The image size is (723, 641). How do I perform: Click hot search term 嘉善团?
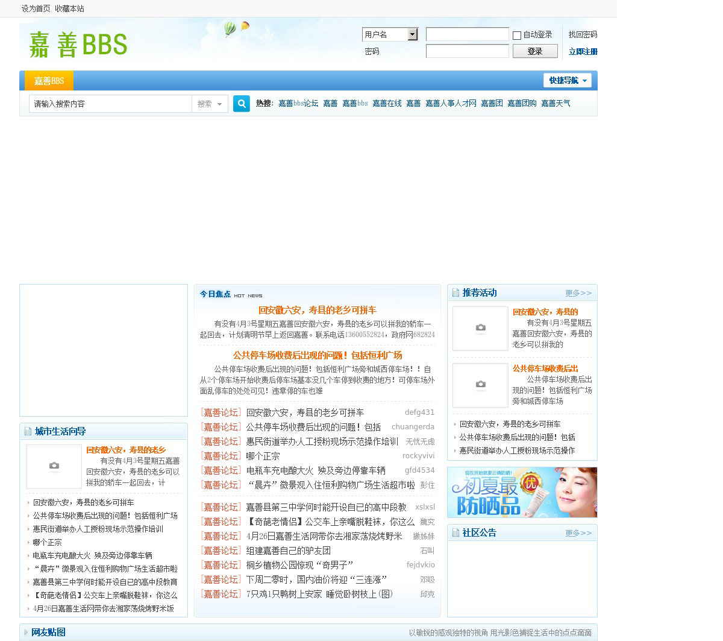492,104
